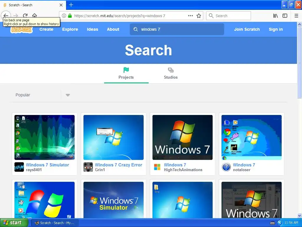
Task: Switch to the Studios tab
Action: 171,74
